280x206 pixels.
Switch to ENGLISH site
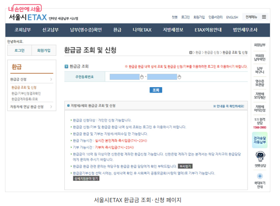click(x=232, y=17)
